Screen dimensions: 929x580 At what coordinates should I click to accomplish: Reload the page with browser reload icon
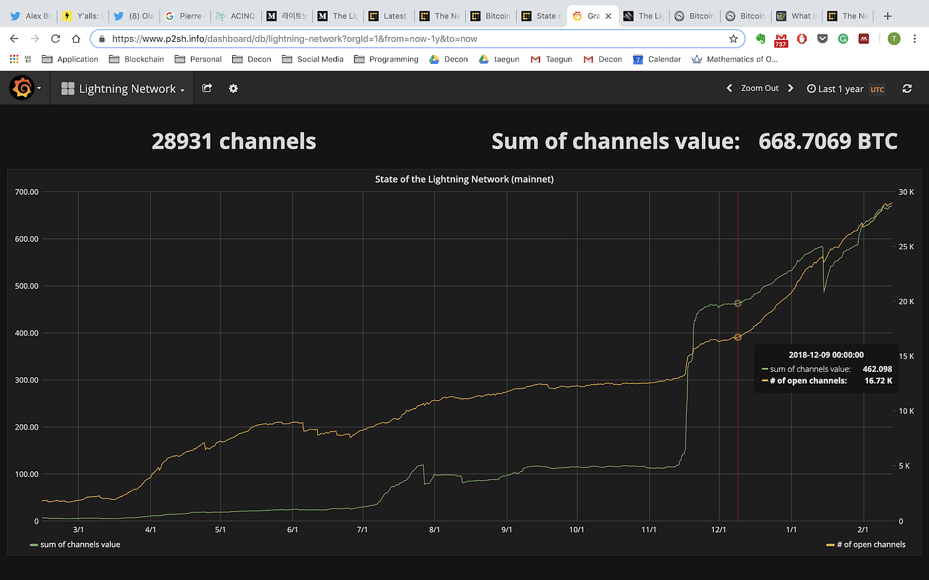(x=56, y=38)
